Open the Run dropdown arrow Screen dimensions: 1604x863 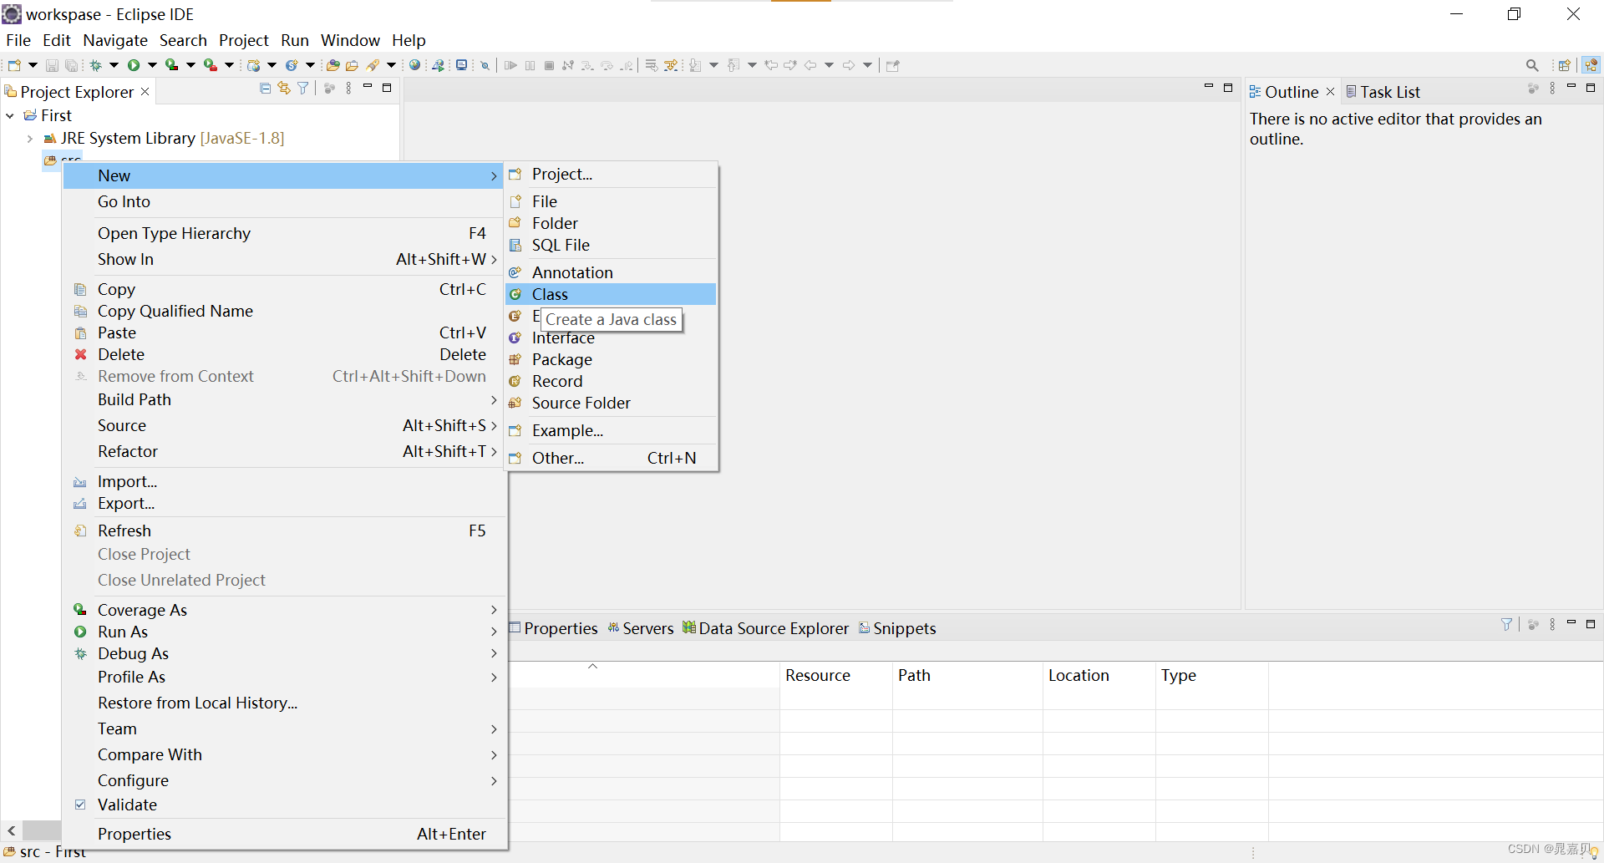(152, 65)
